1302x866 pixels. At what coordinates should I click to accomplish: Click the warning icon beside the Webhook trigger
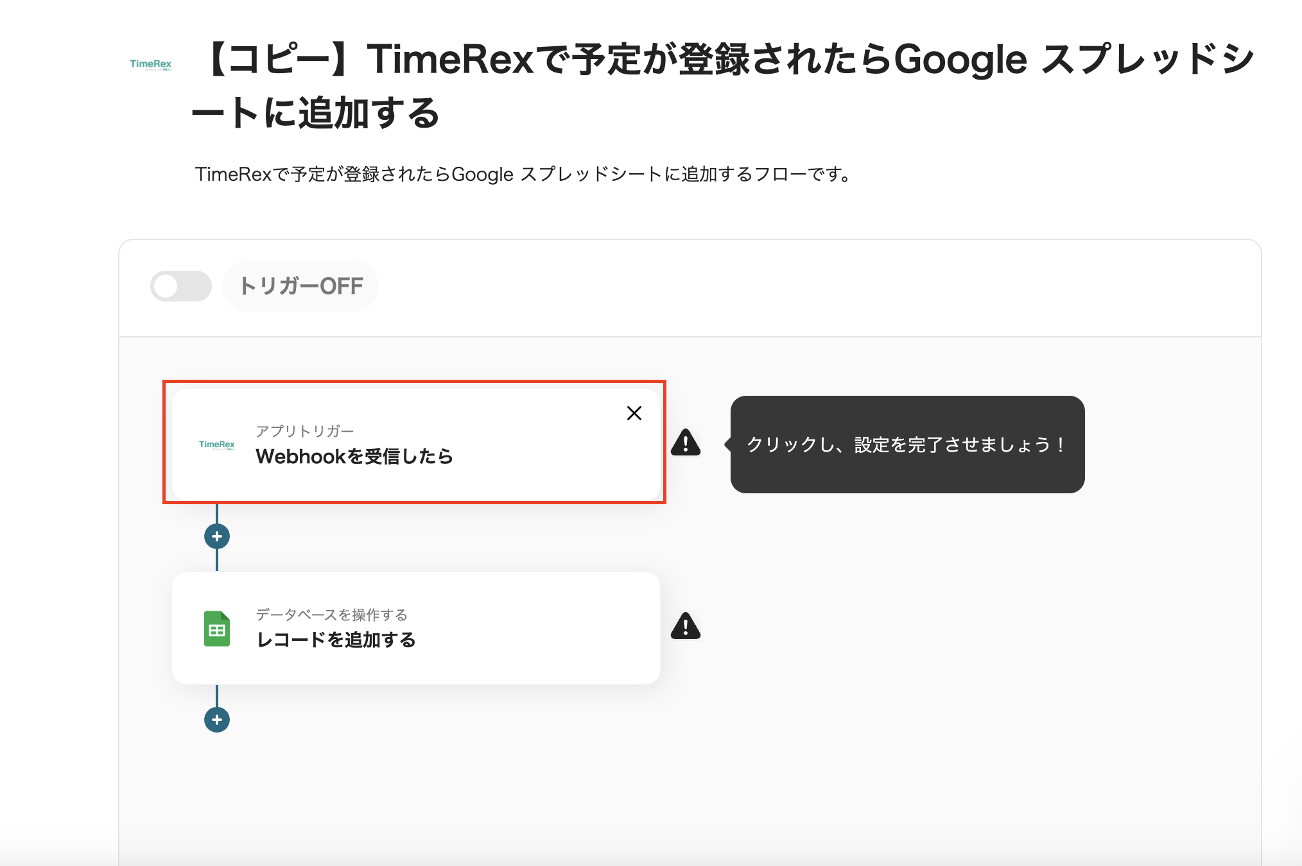tap(685, 443)
